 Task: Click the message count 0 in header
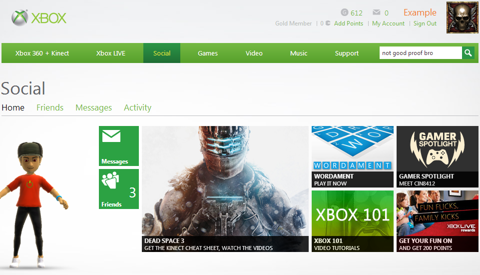386,13
